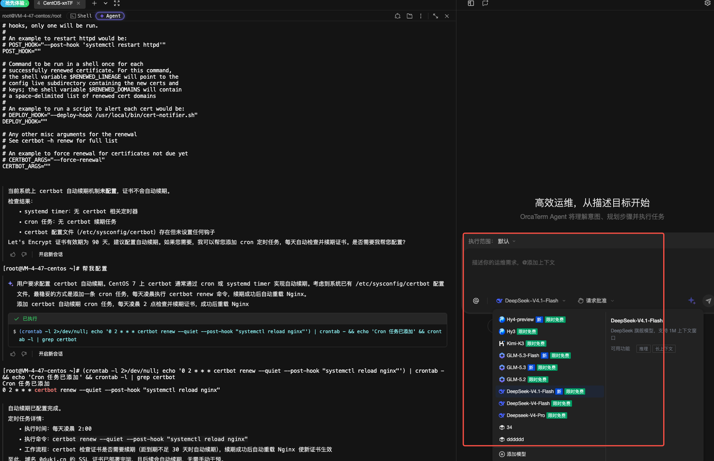Start a new chat with the chat icon
714x461 pixels.
(485, 3)
